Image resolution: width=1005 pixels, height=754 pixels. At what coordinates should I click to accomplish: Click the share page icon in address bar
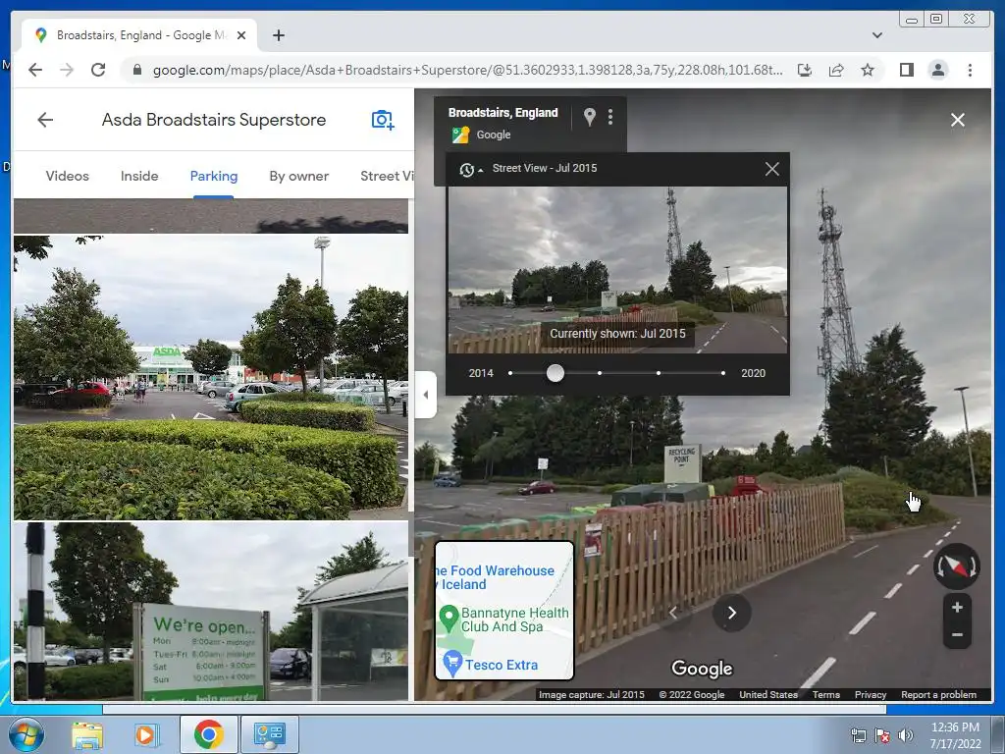coord(836,70)
